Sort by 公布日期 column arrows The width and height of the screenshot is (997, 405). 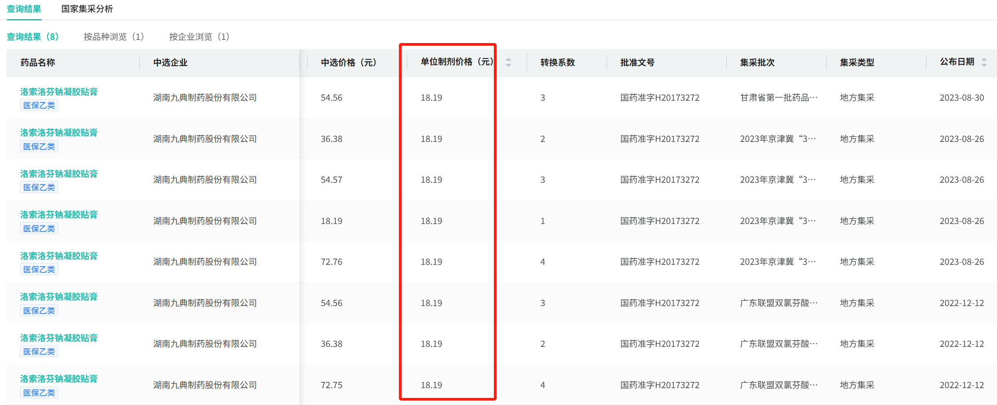coord(984,63)
